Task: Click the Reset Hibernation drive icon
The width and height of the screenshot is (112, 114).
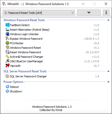Action: click(x=8, y=30)
